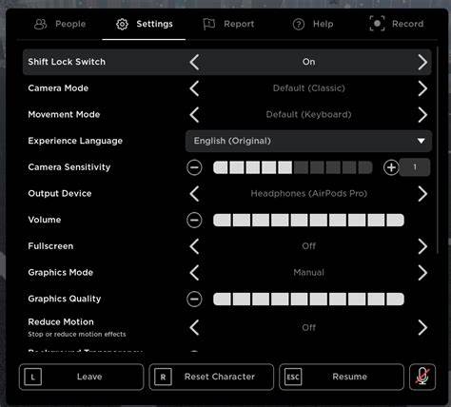Click 'Stop or reduce motion effects' description

pyautogui.click(x=77, y=335)
